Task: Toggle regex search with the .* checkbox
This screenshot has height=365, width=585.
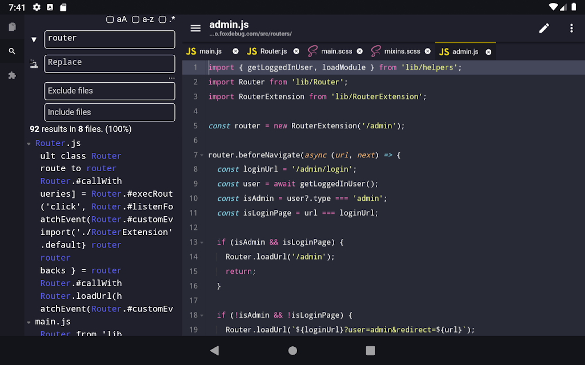Action: [x=162, y=19]
